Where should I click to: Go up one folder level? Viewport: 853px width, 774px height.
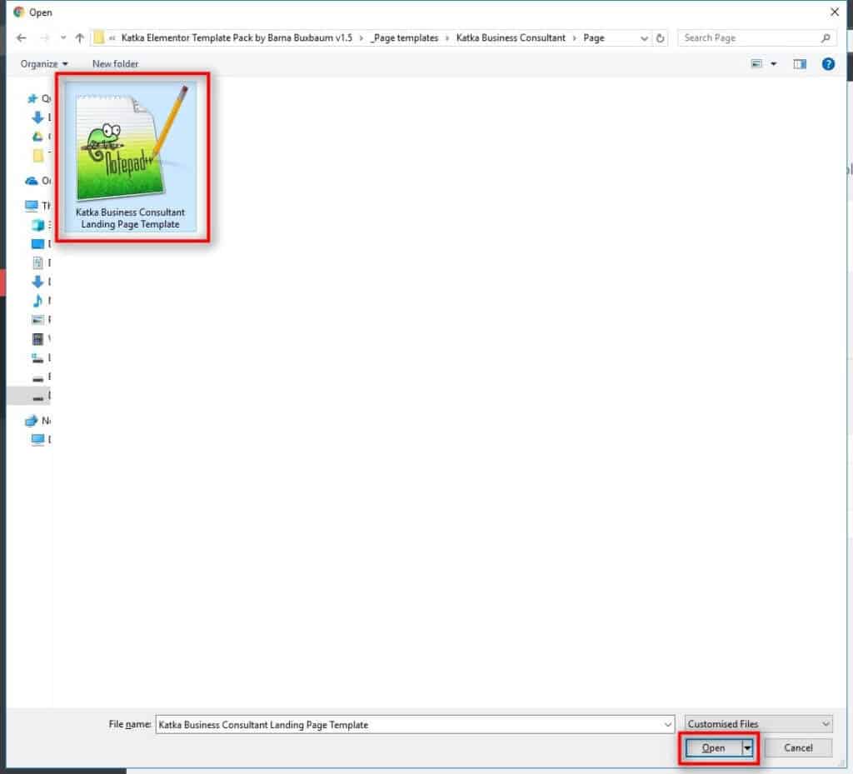(x=80, y=38)
